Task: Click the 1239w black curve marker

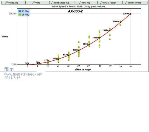Action: click(100, 38)
